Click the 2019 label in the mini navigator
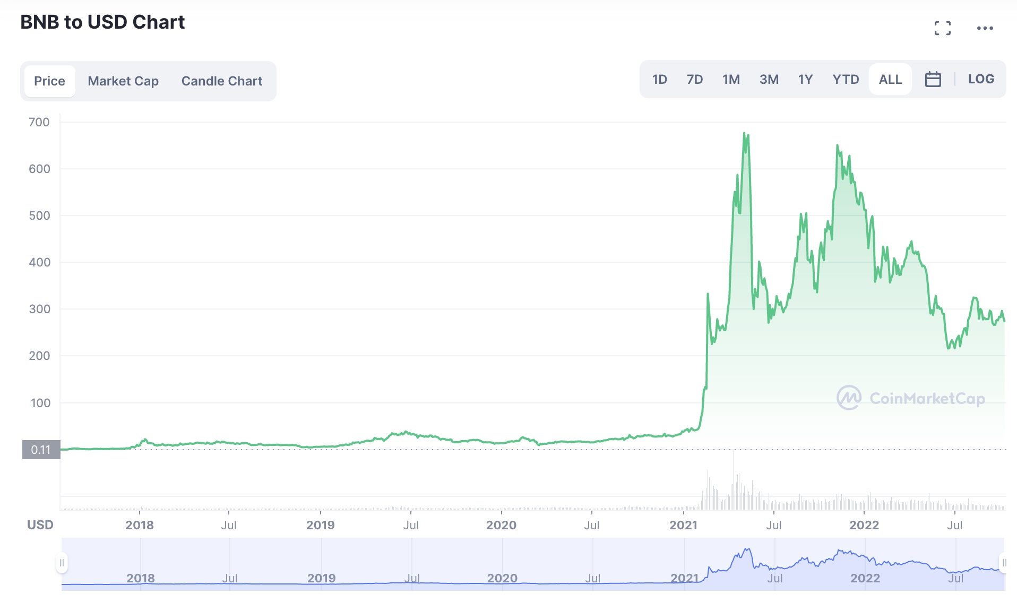 pos(321,578)
